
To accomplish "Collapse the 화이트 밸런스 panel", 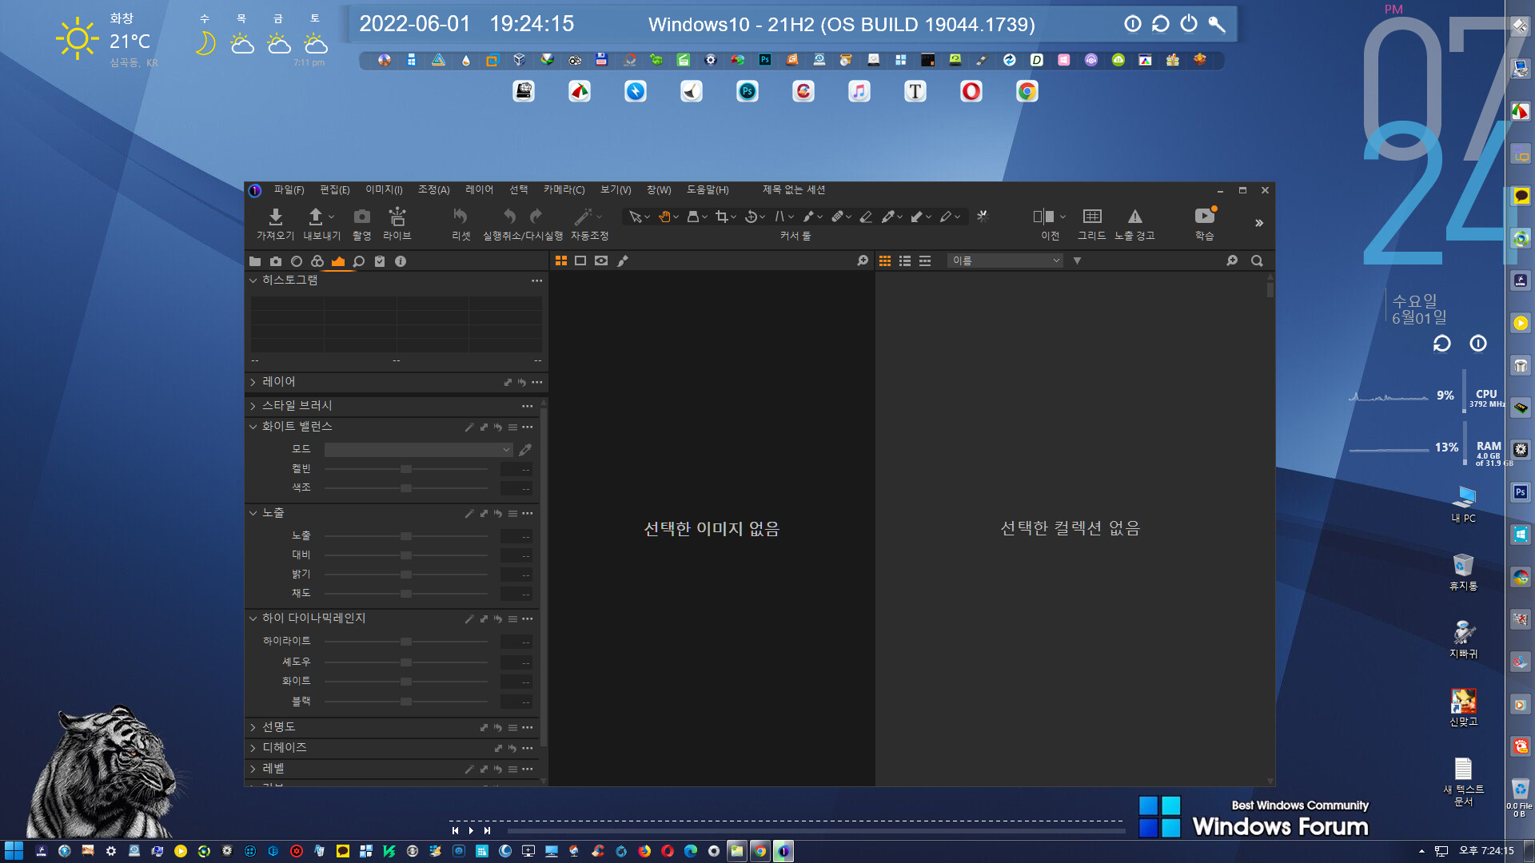I will (253, 428).
